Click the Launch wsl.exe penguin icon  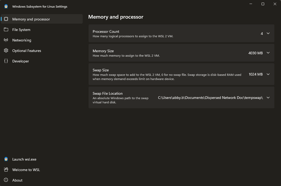6,159
